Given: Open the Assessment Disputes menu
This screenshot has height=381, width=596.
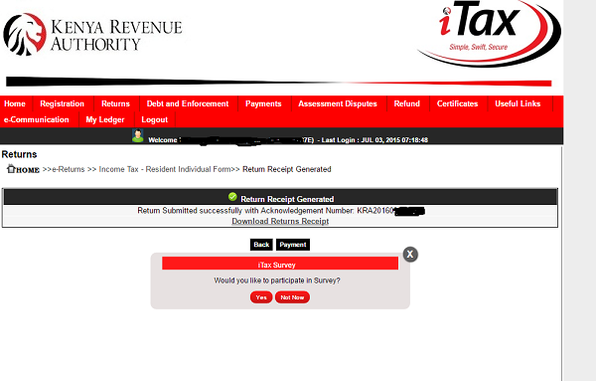Looking at the screenshot, I should [x=338, y=103].
